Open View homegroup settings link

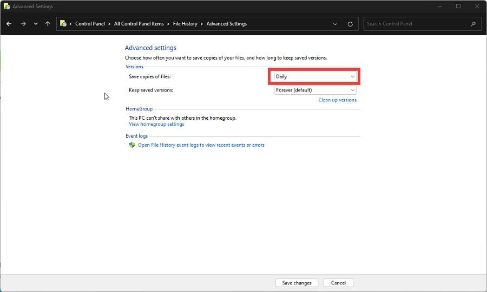point(156,124)
